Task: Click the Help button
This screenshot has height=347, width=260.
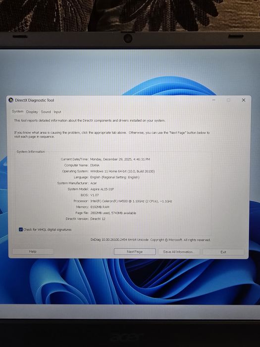Action: (33, 251)
